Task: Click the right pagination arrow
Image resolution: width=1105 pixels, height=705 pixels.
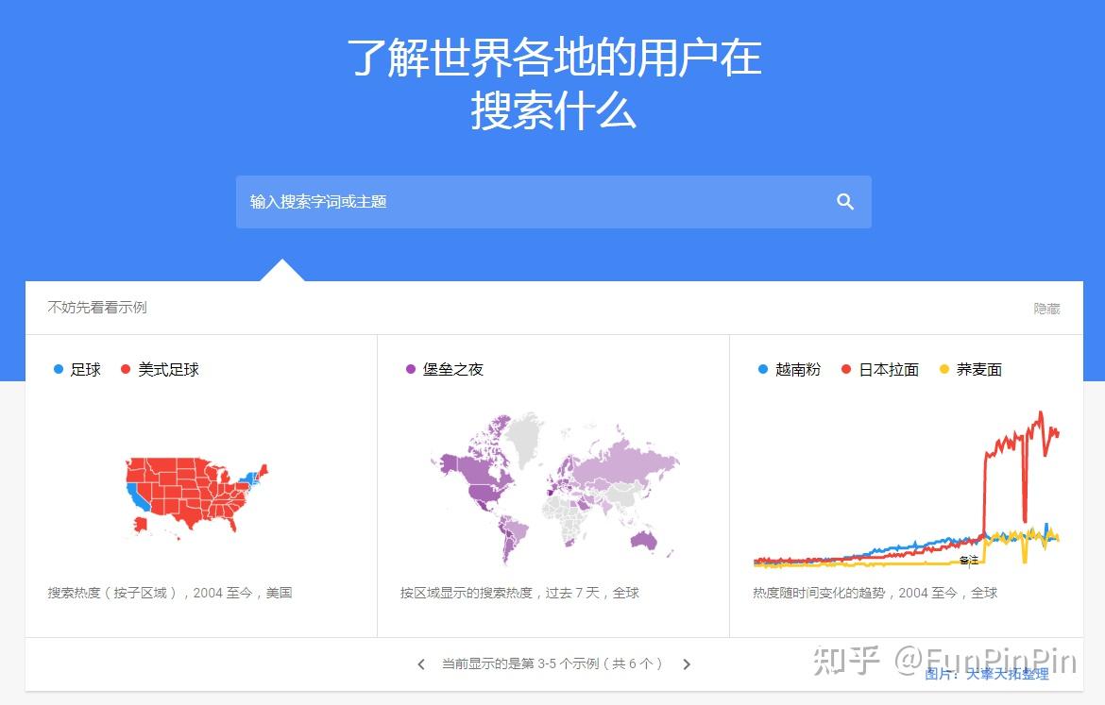Action: point(687,663)
